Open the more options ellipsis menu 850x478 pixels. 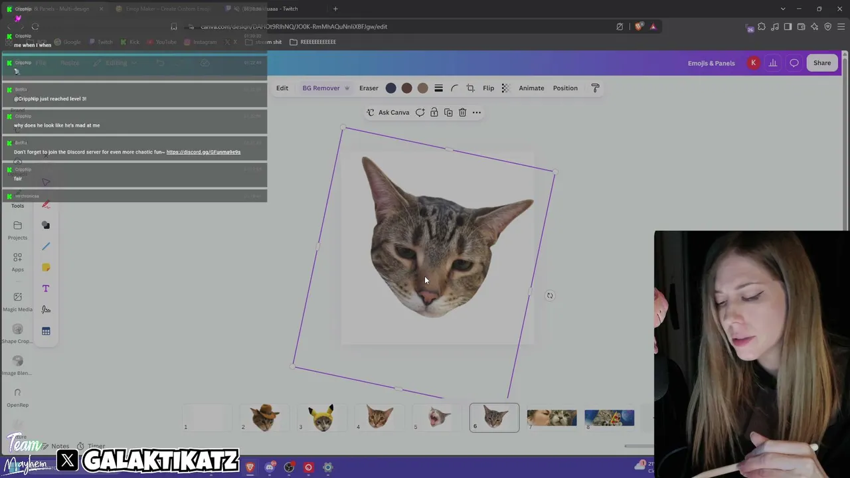[x=476, y=113]
